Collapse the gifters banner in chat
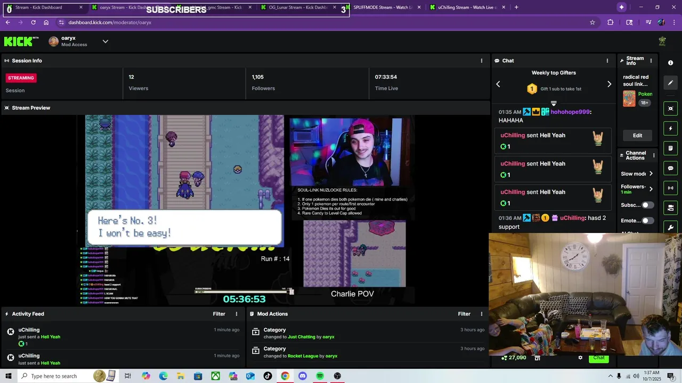 pos(554,103)
